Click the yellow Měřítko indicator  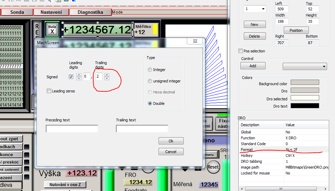(x=155, y=29)
